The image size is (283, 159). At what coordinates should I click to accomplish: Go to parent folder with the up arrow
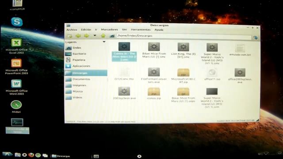[103, 36]
